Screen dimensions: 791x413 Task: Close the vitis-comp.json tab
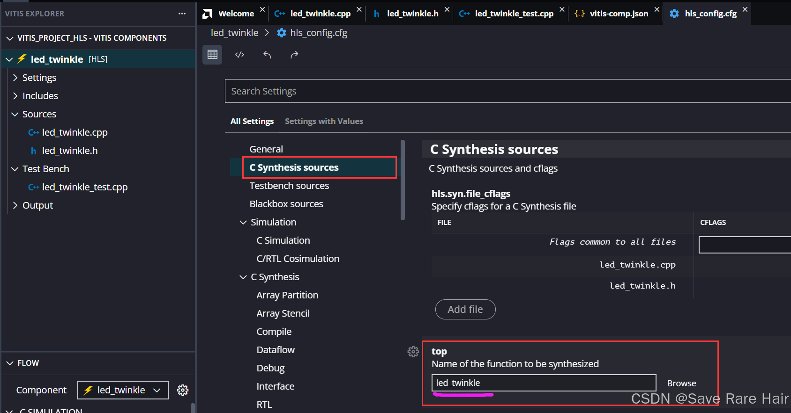point(657,9)
